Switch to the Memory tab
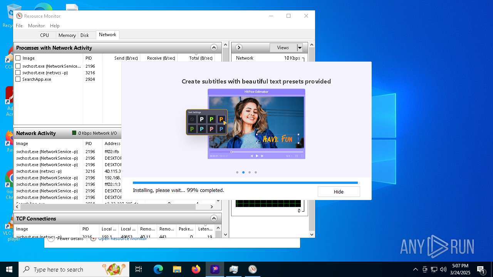Screen dimensions: 493x277 coord(67,35)
